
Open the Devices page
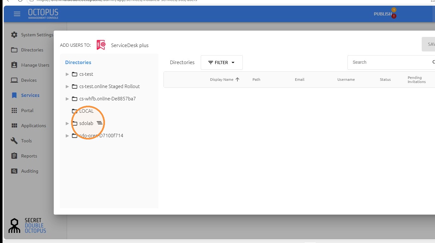29,80
